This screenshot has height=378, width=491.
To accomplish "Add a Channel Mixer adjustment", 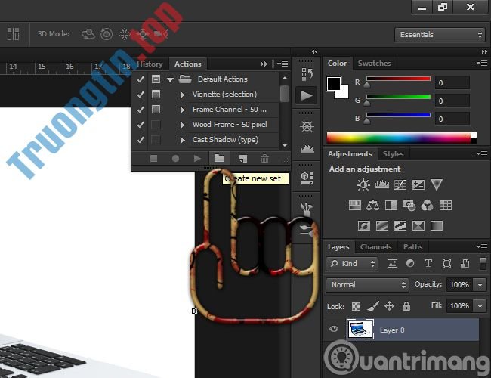I will click(x=427, y=206).
